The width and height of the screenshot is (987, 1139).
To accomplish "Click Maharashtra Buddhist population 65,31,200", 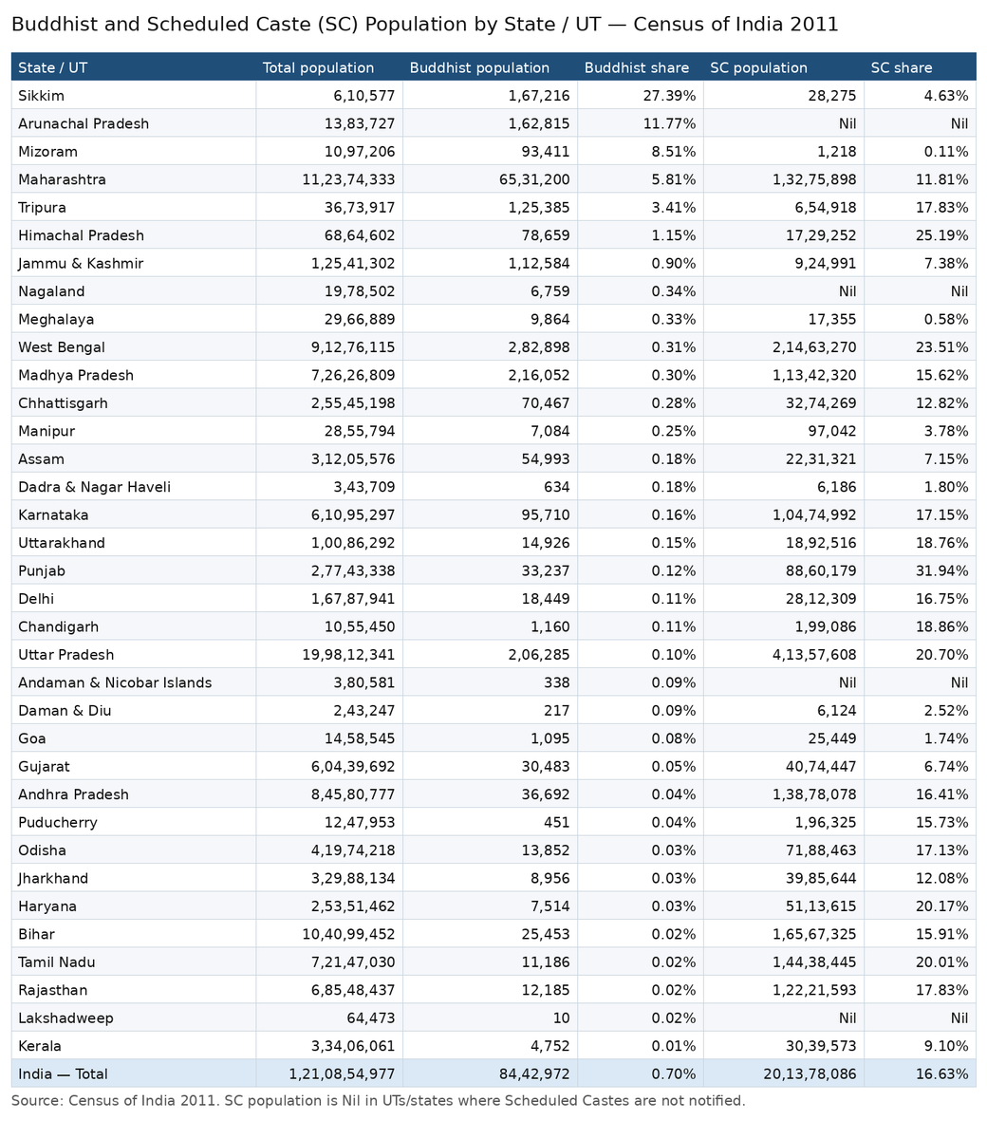I will (x=490, y=179).
